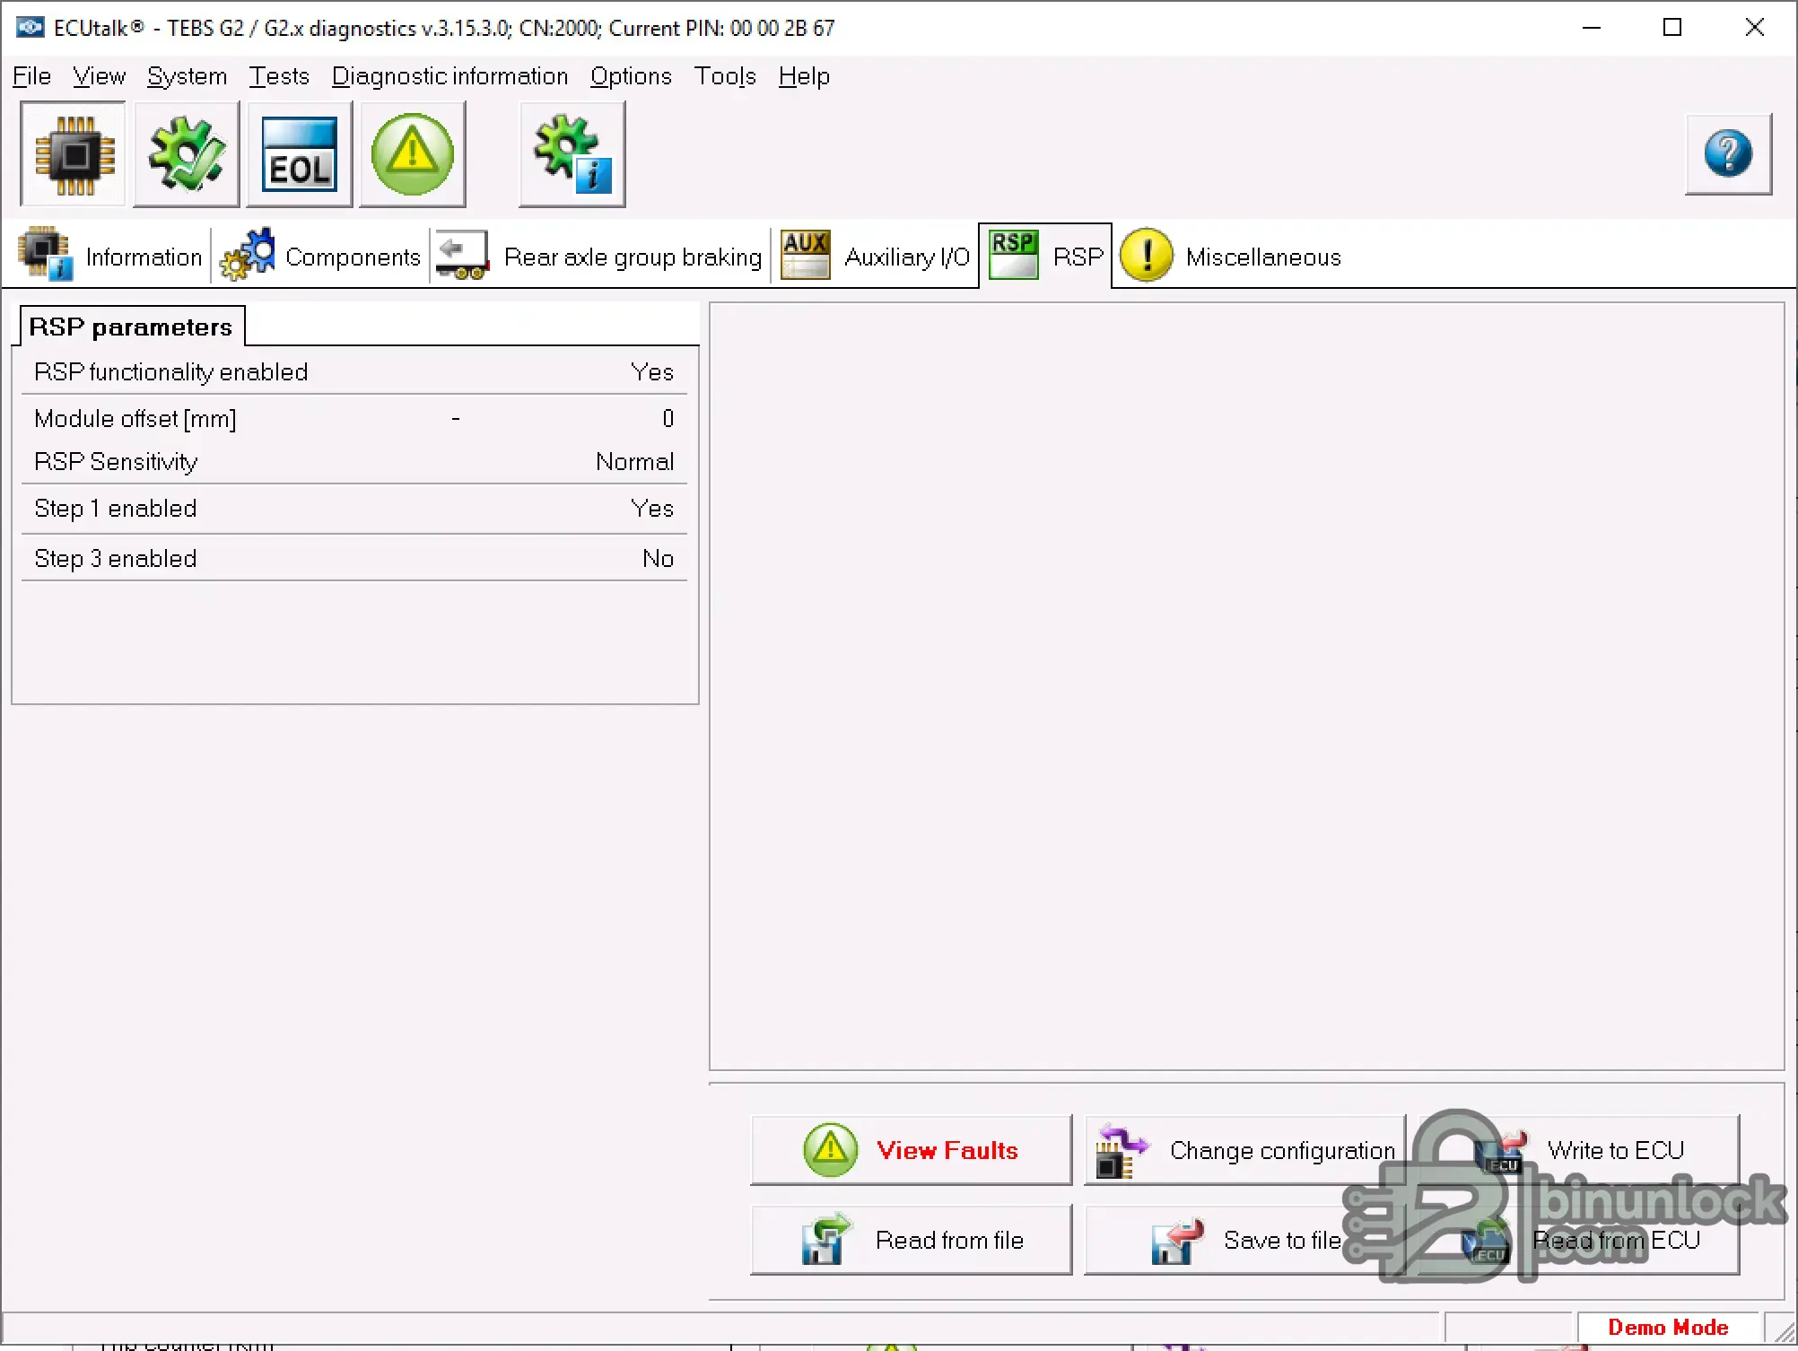Click the Module offset [mm] label
Image resolution: width=1798 pixels, height=1351 pixels.
pos(135,419)
